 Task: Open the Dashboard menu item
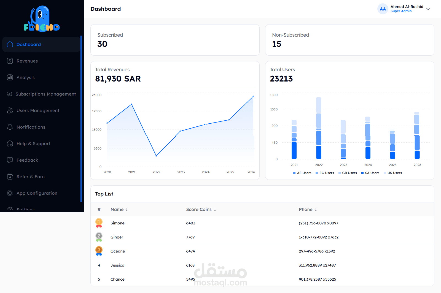tap(41, 44)
